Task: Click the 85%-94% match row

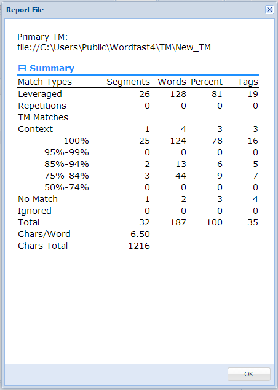Action: click(x=138, y=164)
